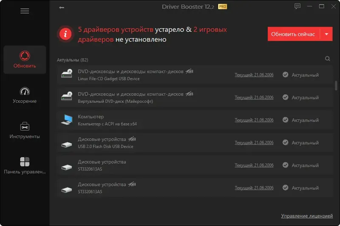Screen dimensions: 340x226
Task: Open the hamburger menu
Action: coord(25,11)
